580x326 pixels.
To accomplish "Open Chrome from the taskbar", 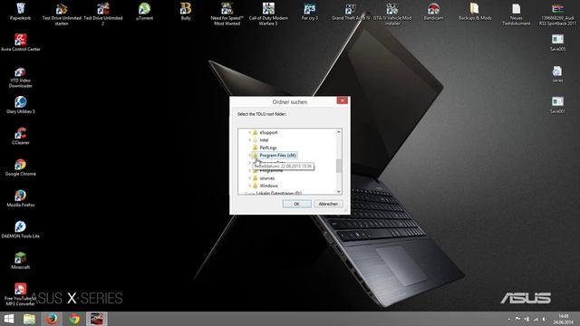I will click(74, 319).
